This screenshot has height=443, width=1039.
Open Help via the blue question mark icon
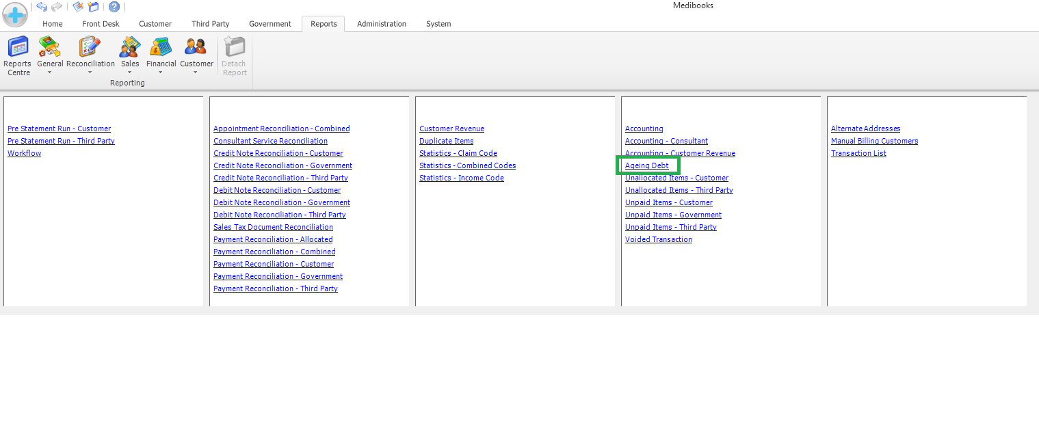coord(114,7)
